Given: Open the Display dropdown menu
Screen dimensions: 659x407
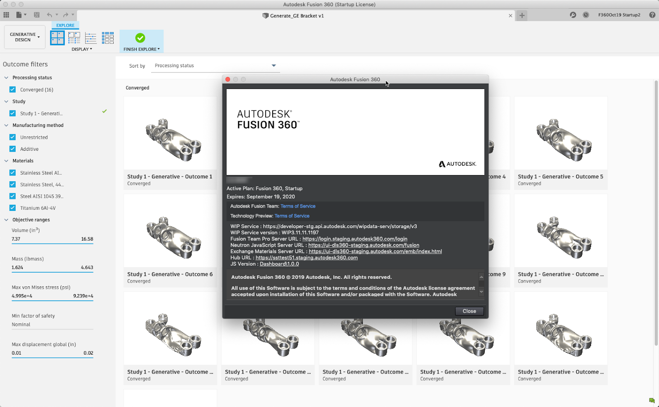Looking at the screenshot, I should point(82,49).
